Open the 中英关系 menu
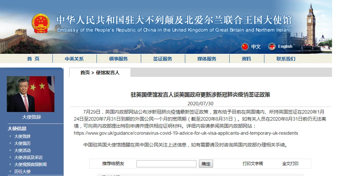The width and height of the screenshot is (352, 176). tap(74, 59)
